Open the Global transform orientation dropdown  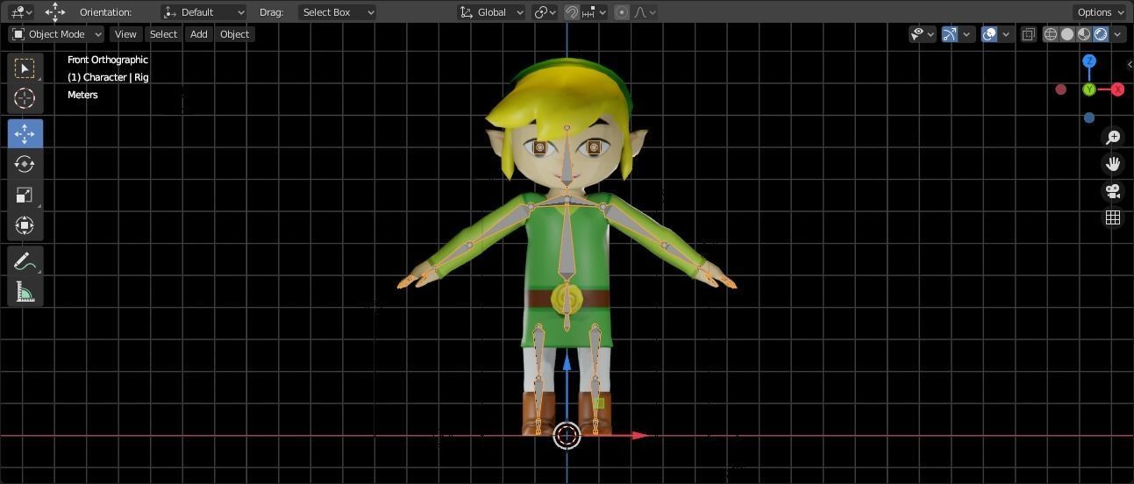pos(492,12)
